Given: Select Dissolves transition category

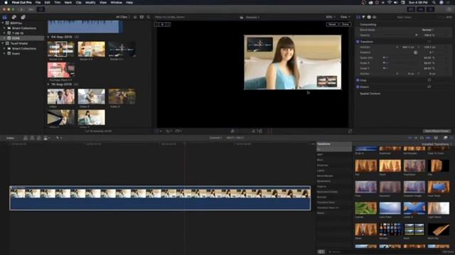Looking at the screenshot, I should 323,165.
